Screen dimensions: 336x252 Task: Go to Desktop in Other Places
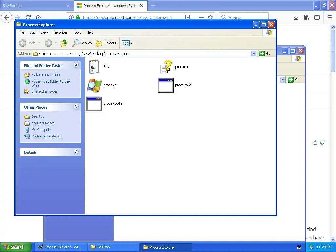tap(38, 116)
